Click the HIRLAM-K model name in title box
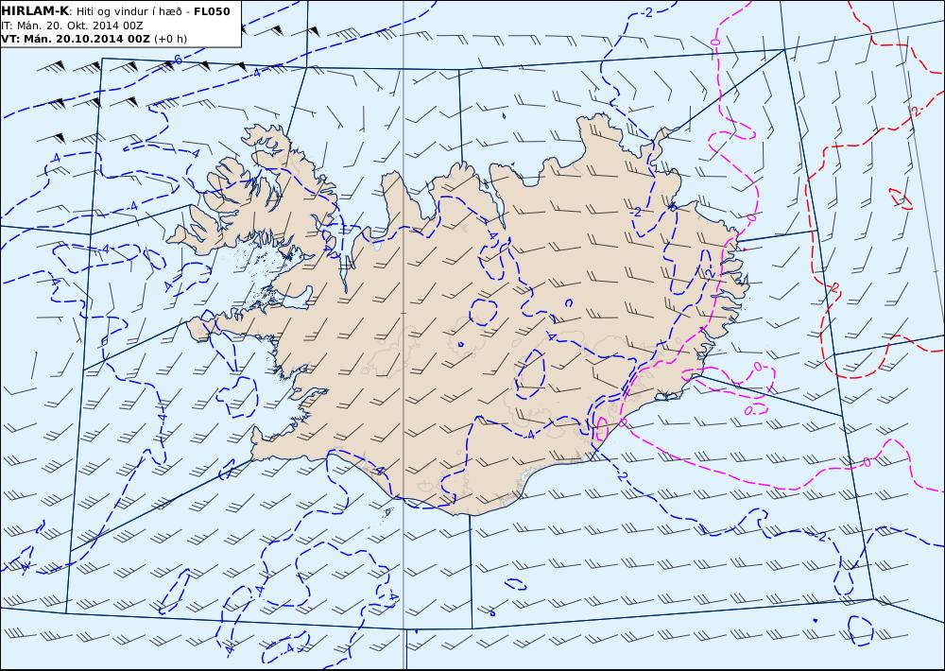Screen dimensions: 945x671 point(36,10)
